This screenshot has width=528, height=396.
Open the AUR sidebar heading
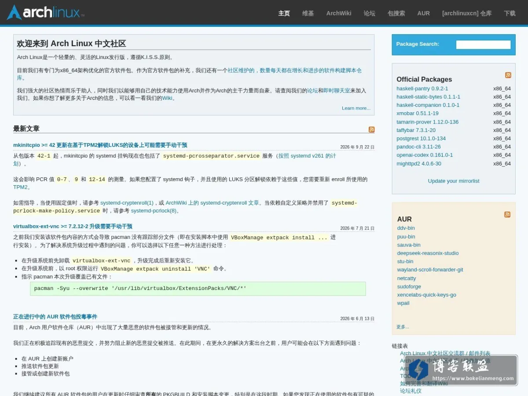point(404,219)
